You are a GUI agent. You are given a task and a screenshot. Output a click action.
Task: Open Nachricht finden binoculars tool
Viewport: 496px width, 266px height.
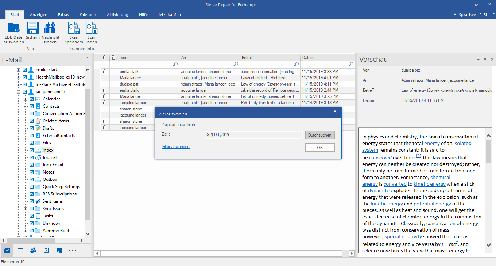coord(50,28)
